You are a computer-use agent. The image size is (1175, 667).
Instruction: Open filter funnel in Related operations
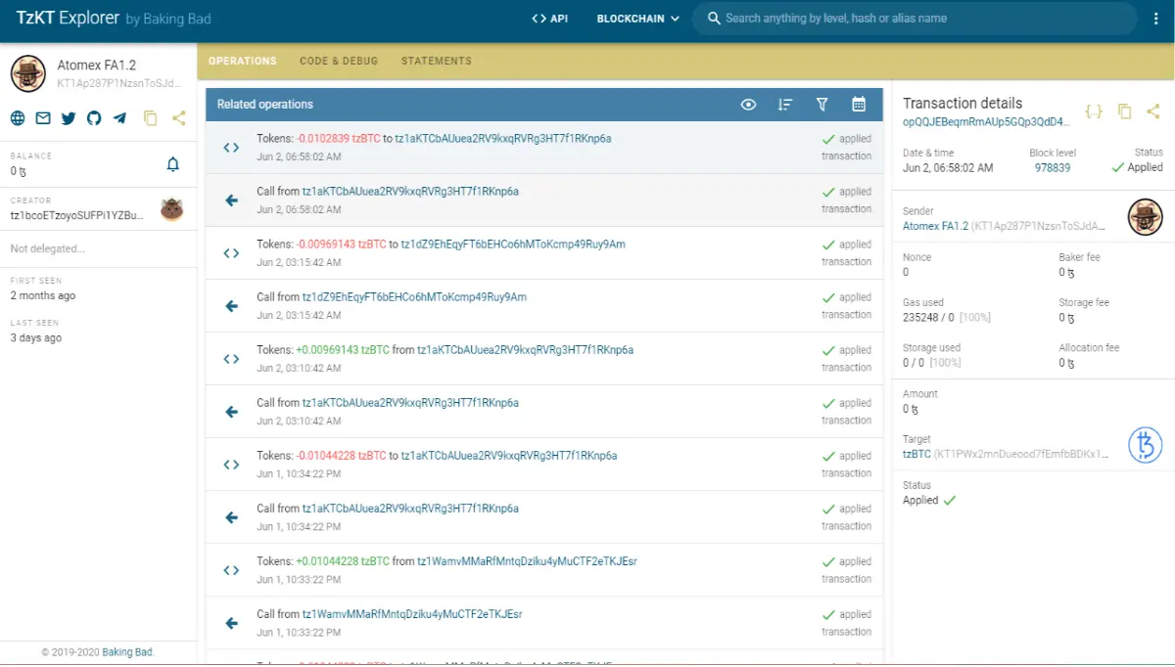[x=822, y=105]
